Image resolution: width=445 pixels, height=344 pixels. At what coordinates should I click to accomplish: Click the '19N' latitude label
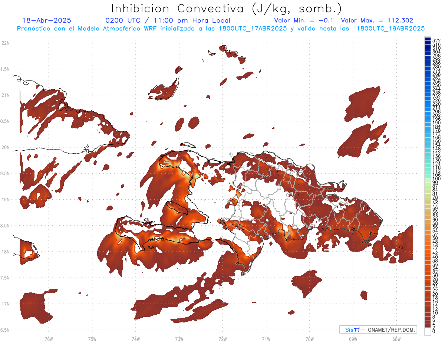(6, 200)
